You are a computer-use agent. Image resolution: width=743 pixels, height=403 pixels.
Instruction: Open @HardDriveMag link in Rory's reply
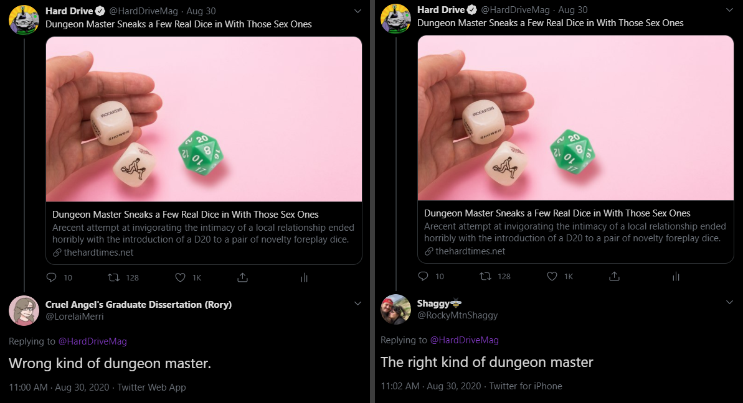(x=92, y=341)
